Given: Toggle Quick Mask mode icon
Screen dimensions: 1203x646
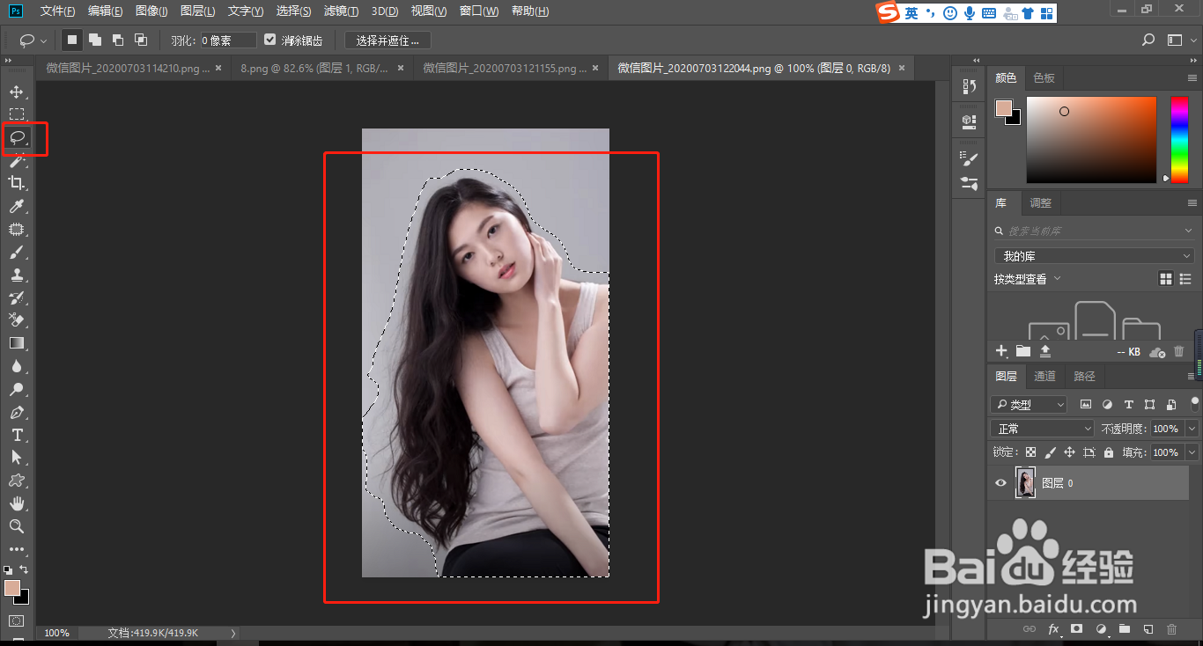Looking at the screenshot, I should click(16, 621).
